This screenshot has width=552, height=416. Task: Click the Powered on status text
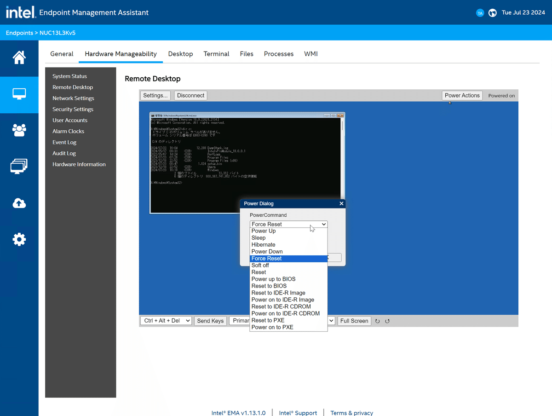(x=501, y=96)
